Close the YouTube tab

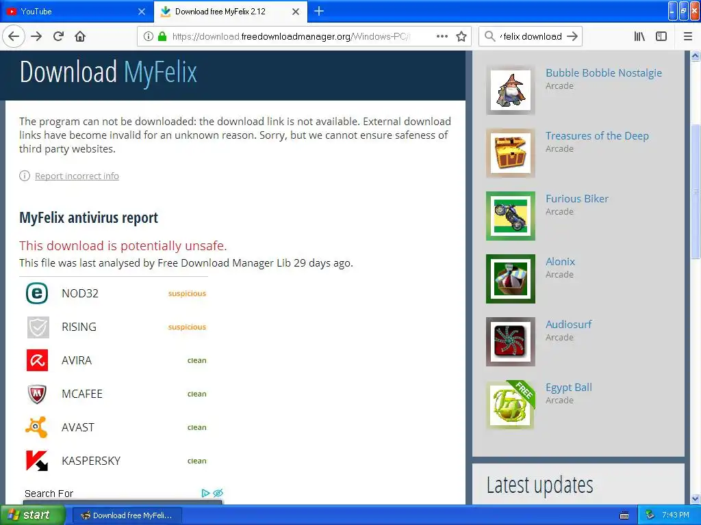(x=142, y=12)
